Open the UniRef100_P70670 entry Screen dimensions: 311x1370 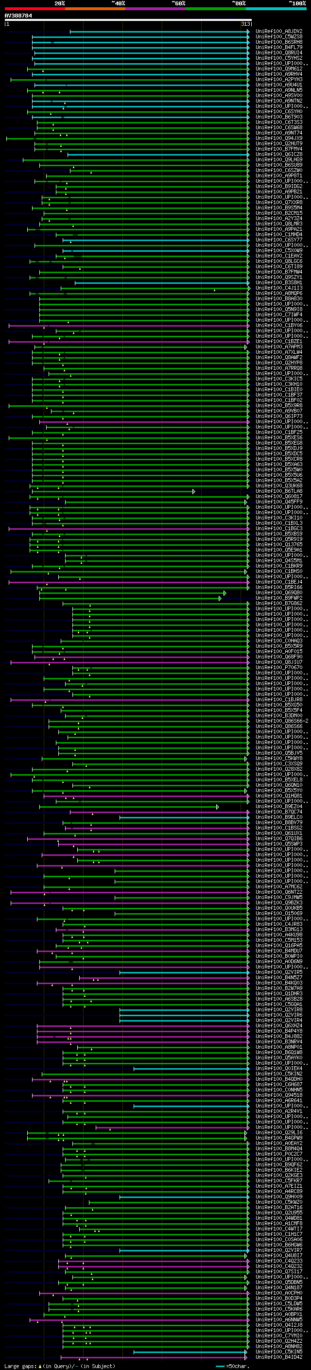(279, 667)
